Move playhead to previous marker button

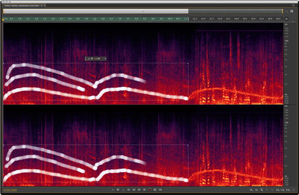pyautogui.click(x=129, y=190)
